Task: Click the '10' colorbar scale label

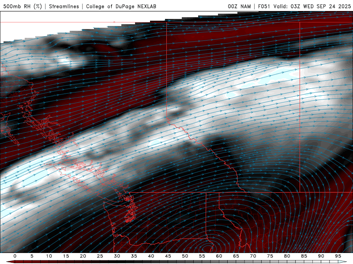Action: coord(49,256)
